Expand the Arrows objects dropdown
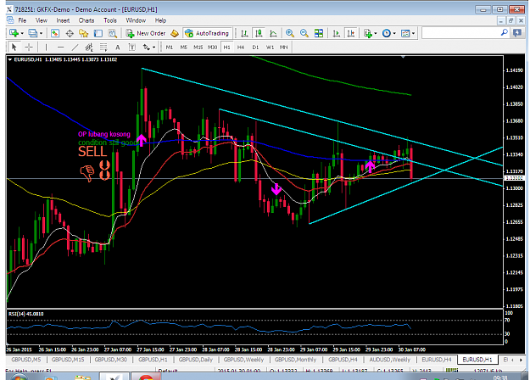530x380 pixels. pos(153,47)
